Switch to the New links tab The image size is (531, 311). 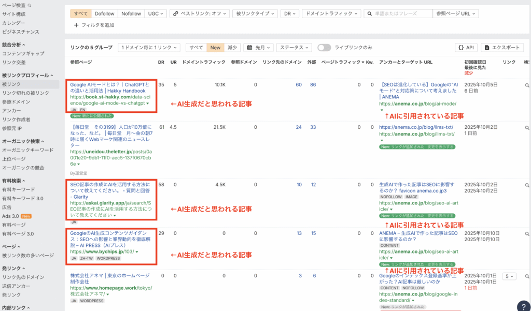click(215, 47)
